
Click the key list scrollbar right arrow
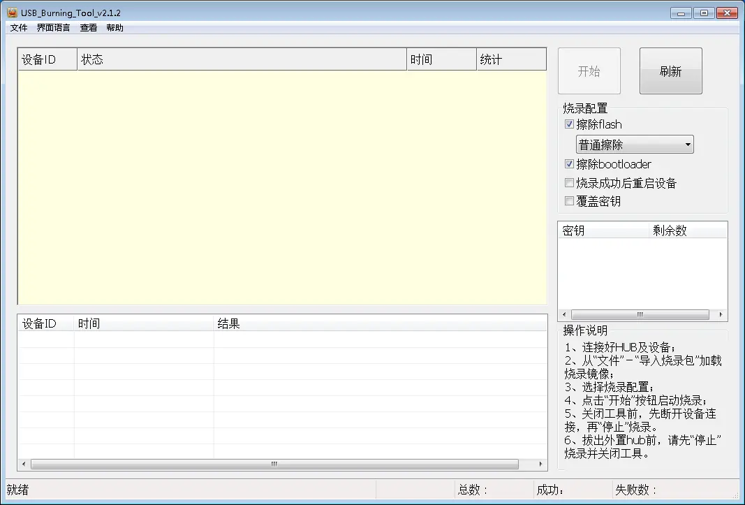pos(721,314)
